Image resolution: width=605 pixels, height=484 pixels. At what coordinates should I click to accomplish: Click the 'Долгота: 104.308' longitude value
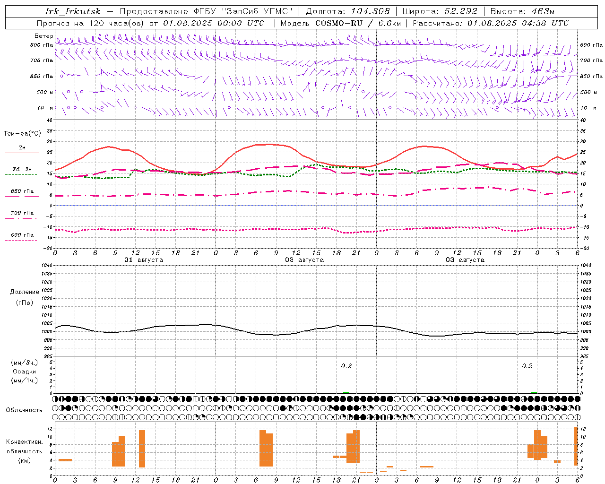348,11
